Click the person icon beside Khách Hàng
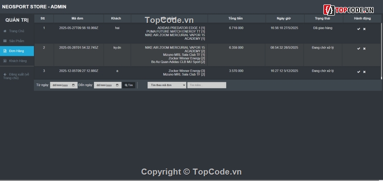Viewport: 383px width, 181px height. coord(5,61)
